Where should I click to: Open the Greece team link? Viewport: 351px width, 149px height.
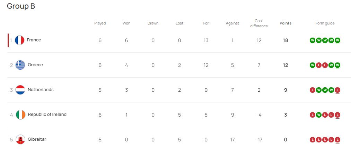tap(35, 65)
